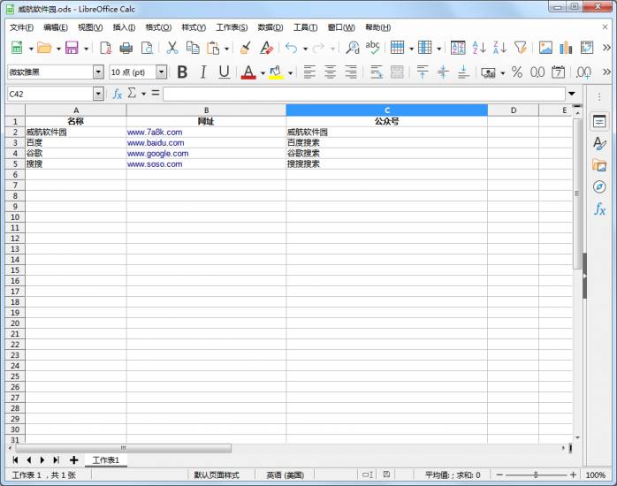The image size is (617, 486).
Task: Clear direct formatting icon
Action: 266,48
